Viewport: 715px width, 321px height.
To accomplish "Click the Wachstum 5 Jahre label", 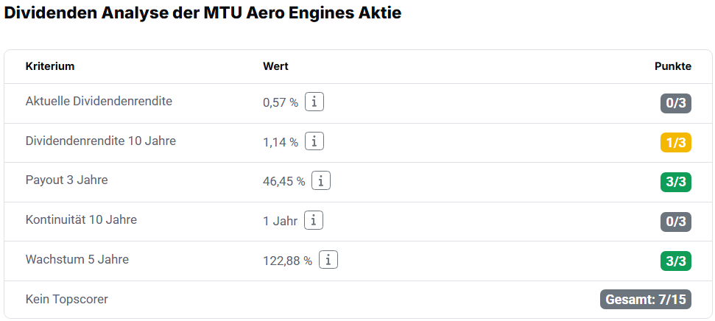I will pos(77,259).
